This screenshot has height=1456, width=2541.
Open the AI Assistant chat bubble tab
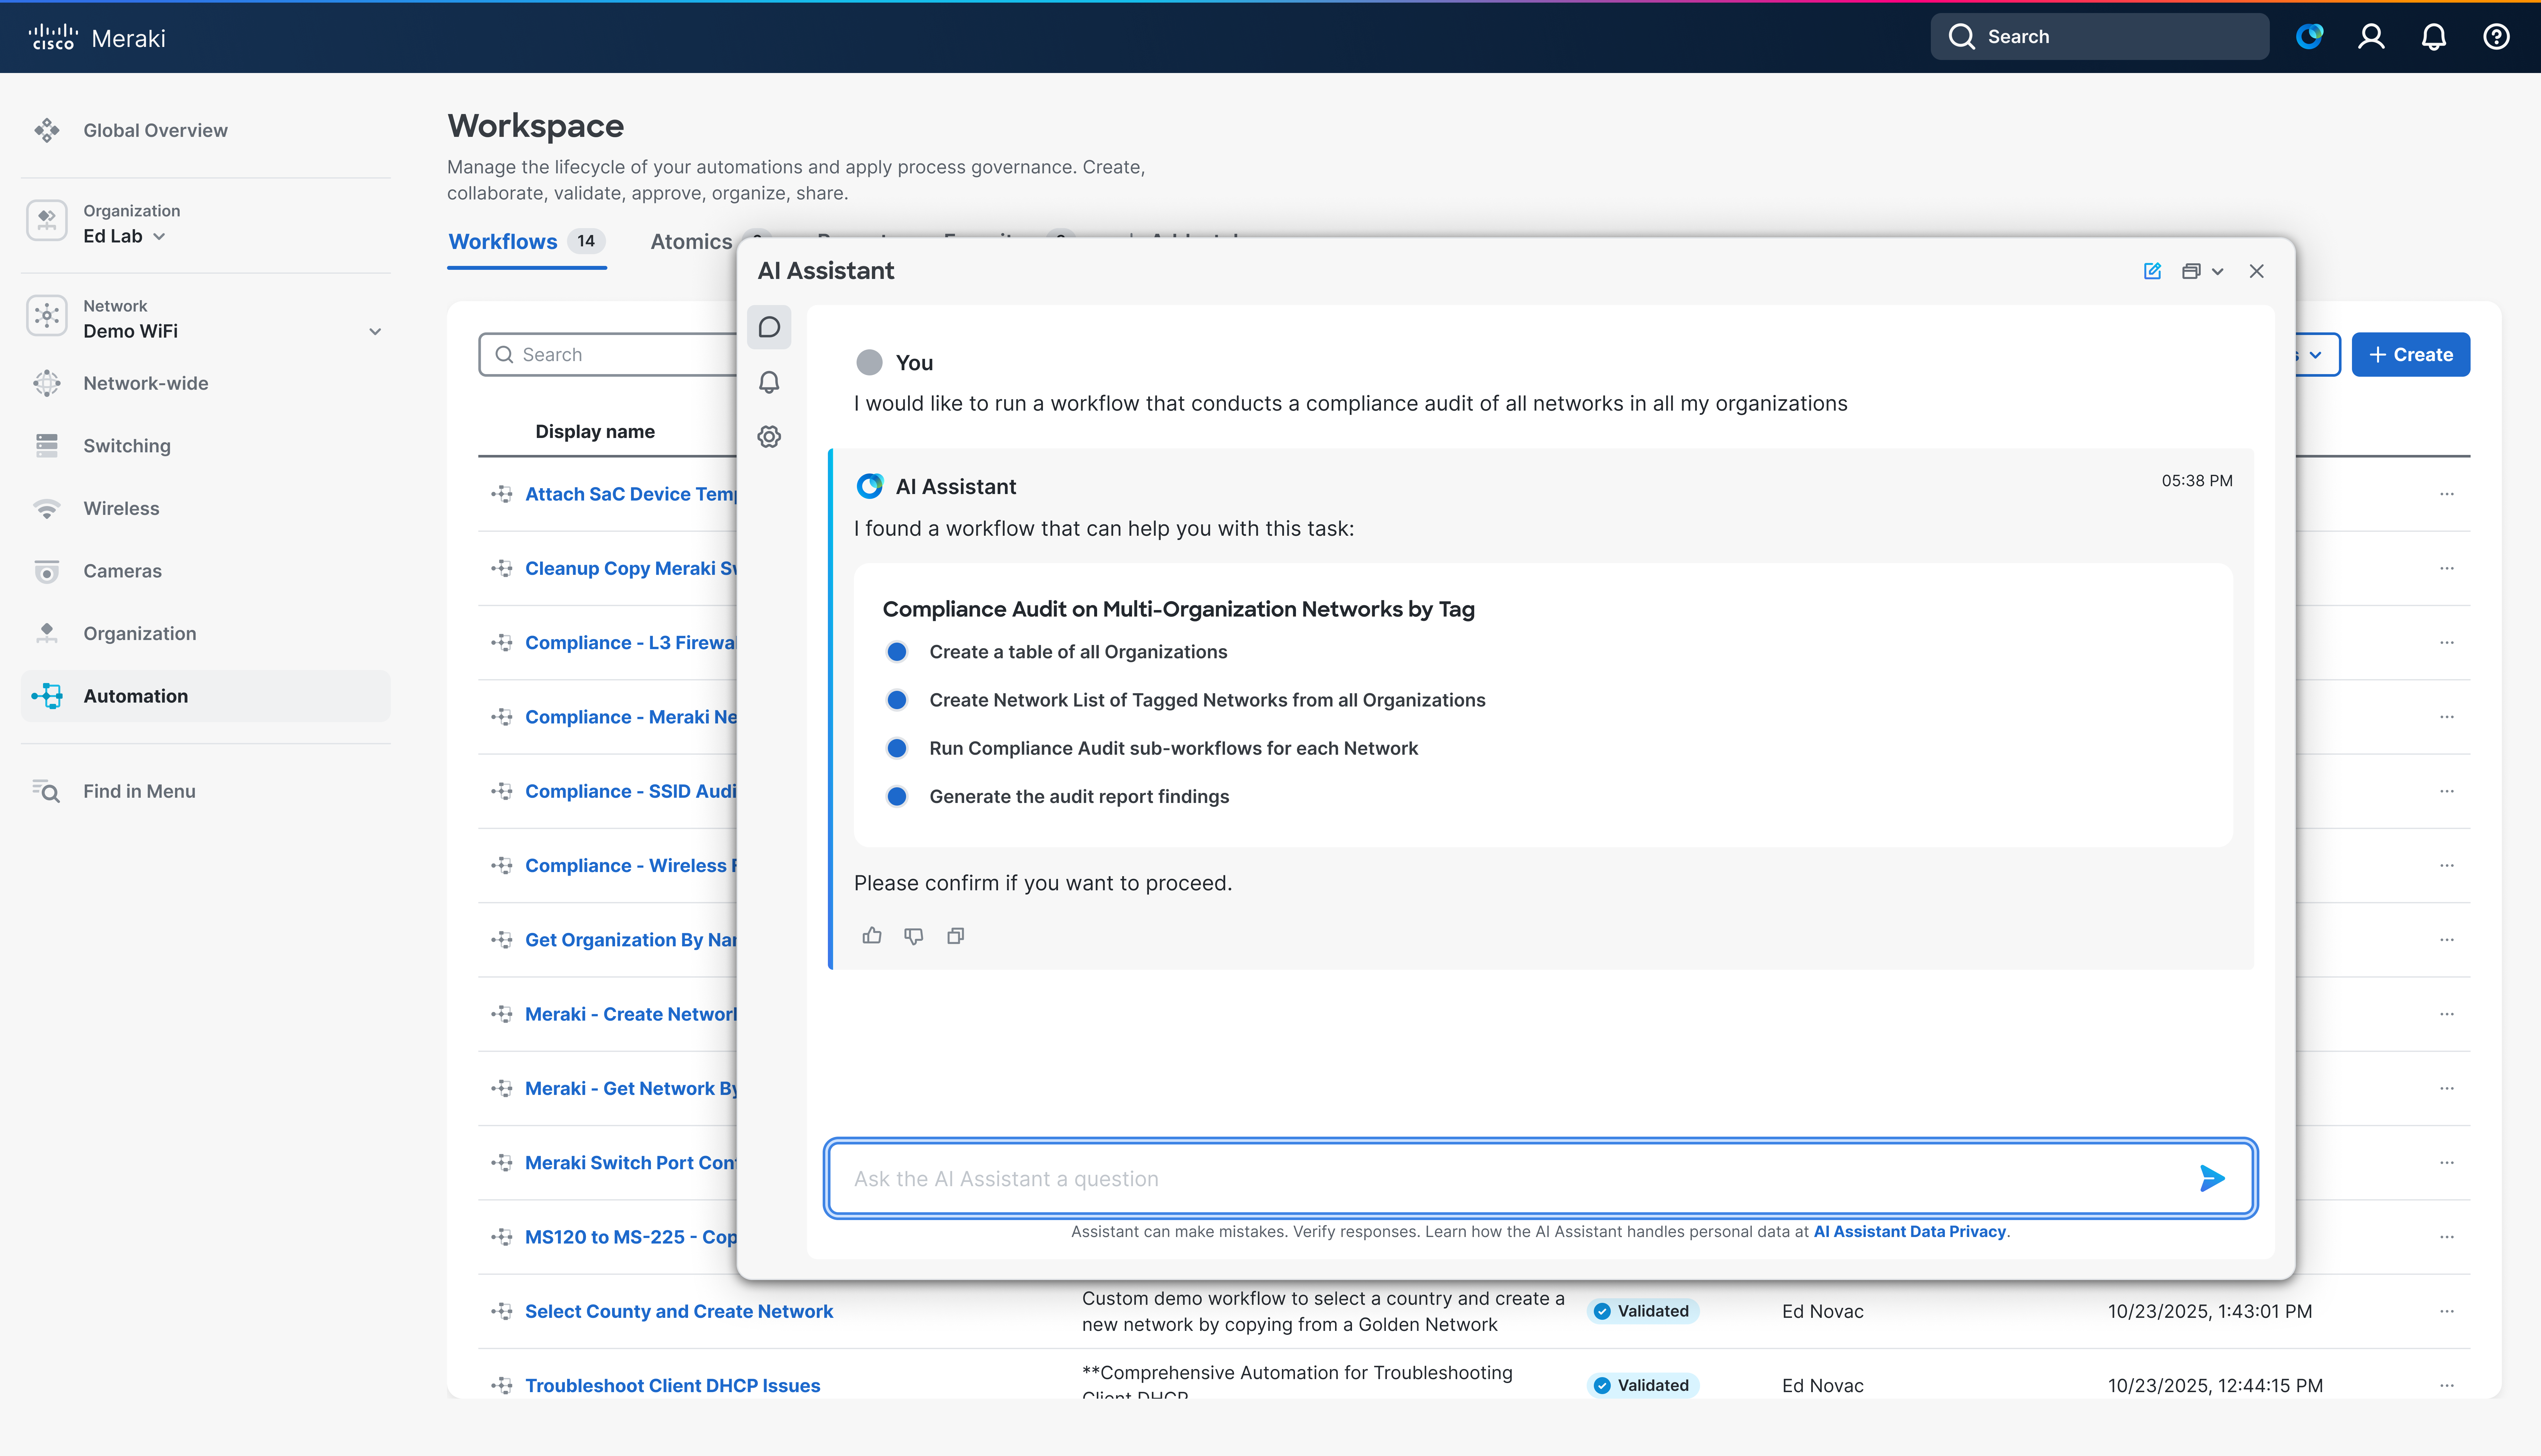[769, 327]
